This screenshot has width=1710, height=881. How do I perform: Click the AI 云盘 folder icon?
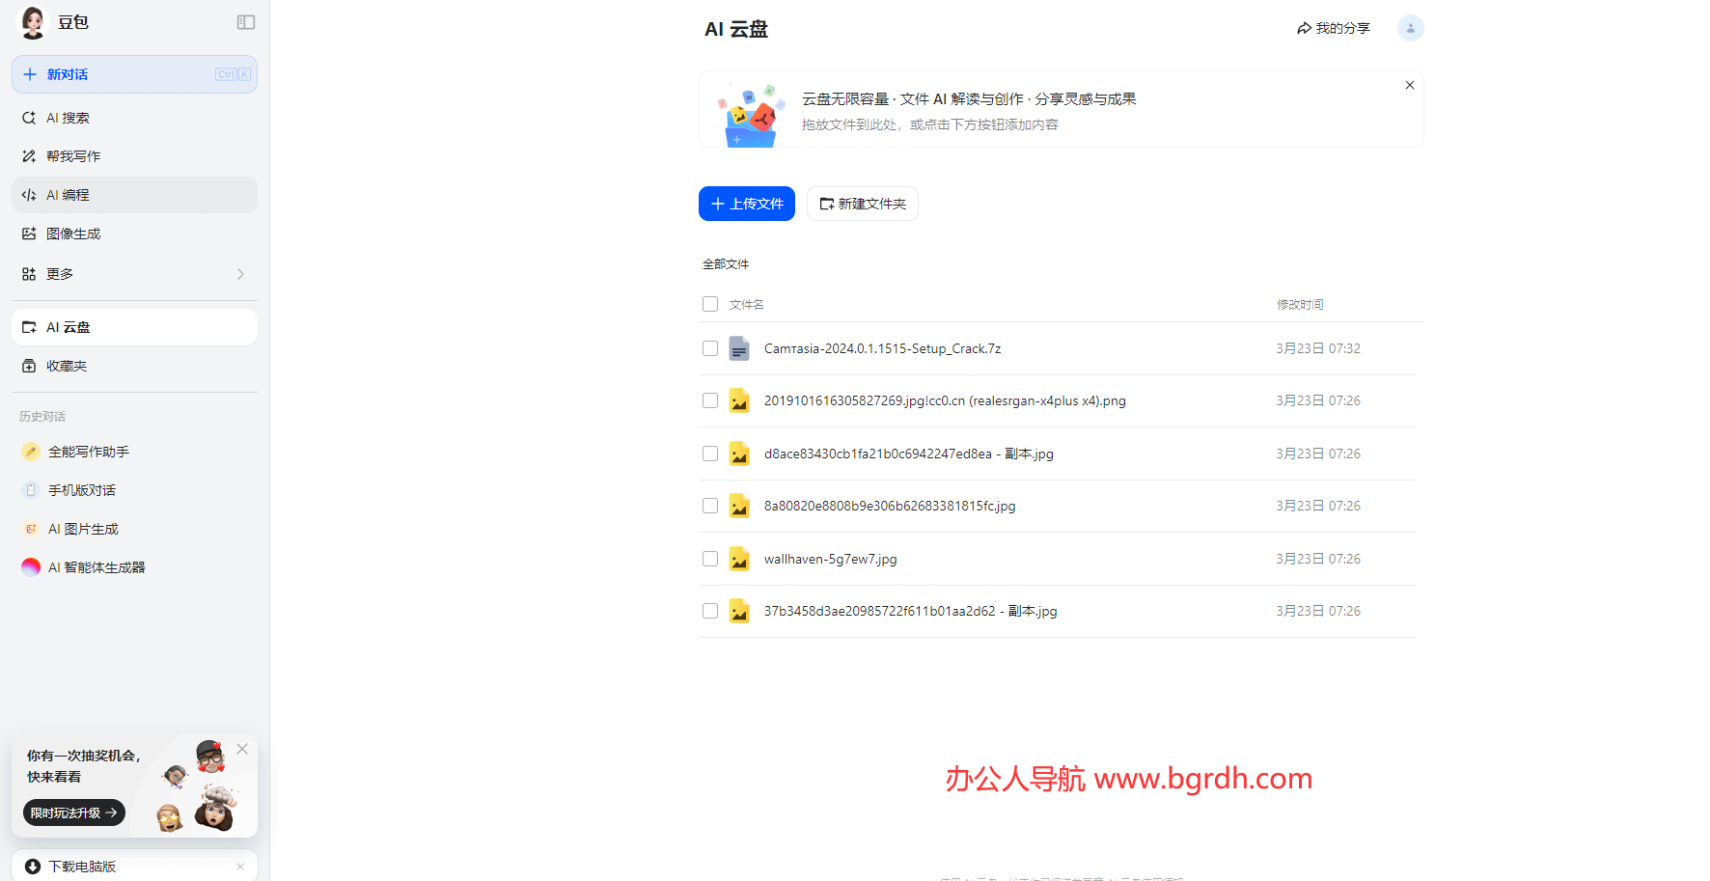(29, 327)
